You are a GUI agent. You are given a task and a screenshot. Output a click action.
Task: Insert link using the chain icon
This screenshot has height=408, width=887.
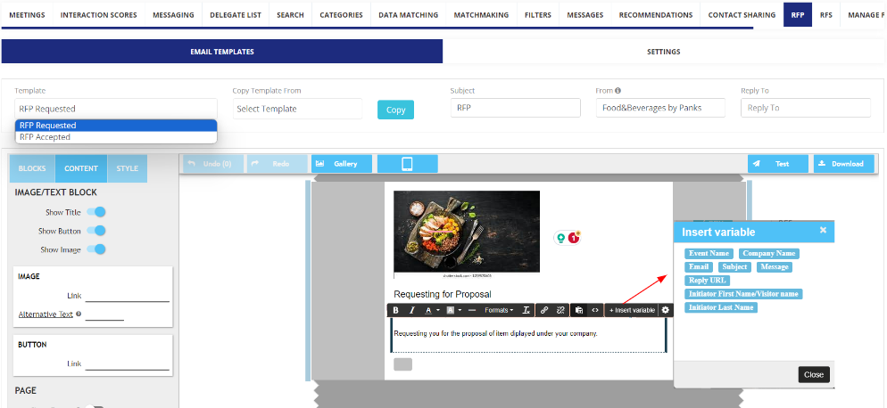544,310
